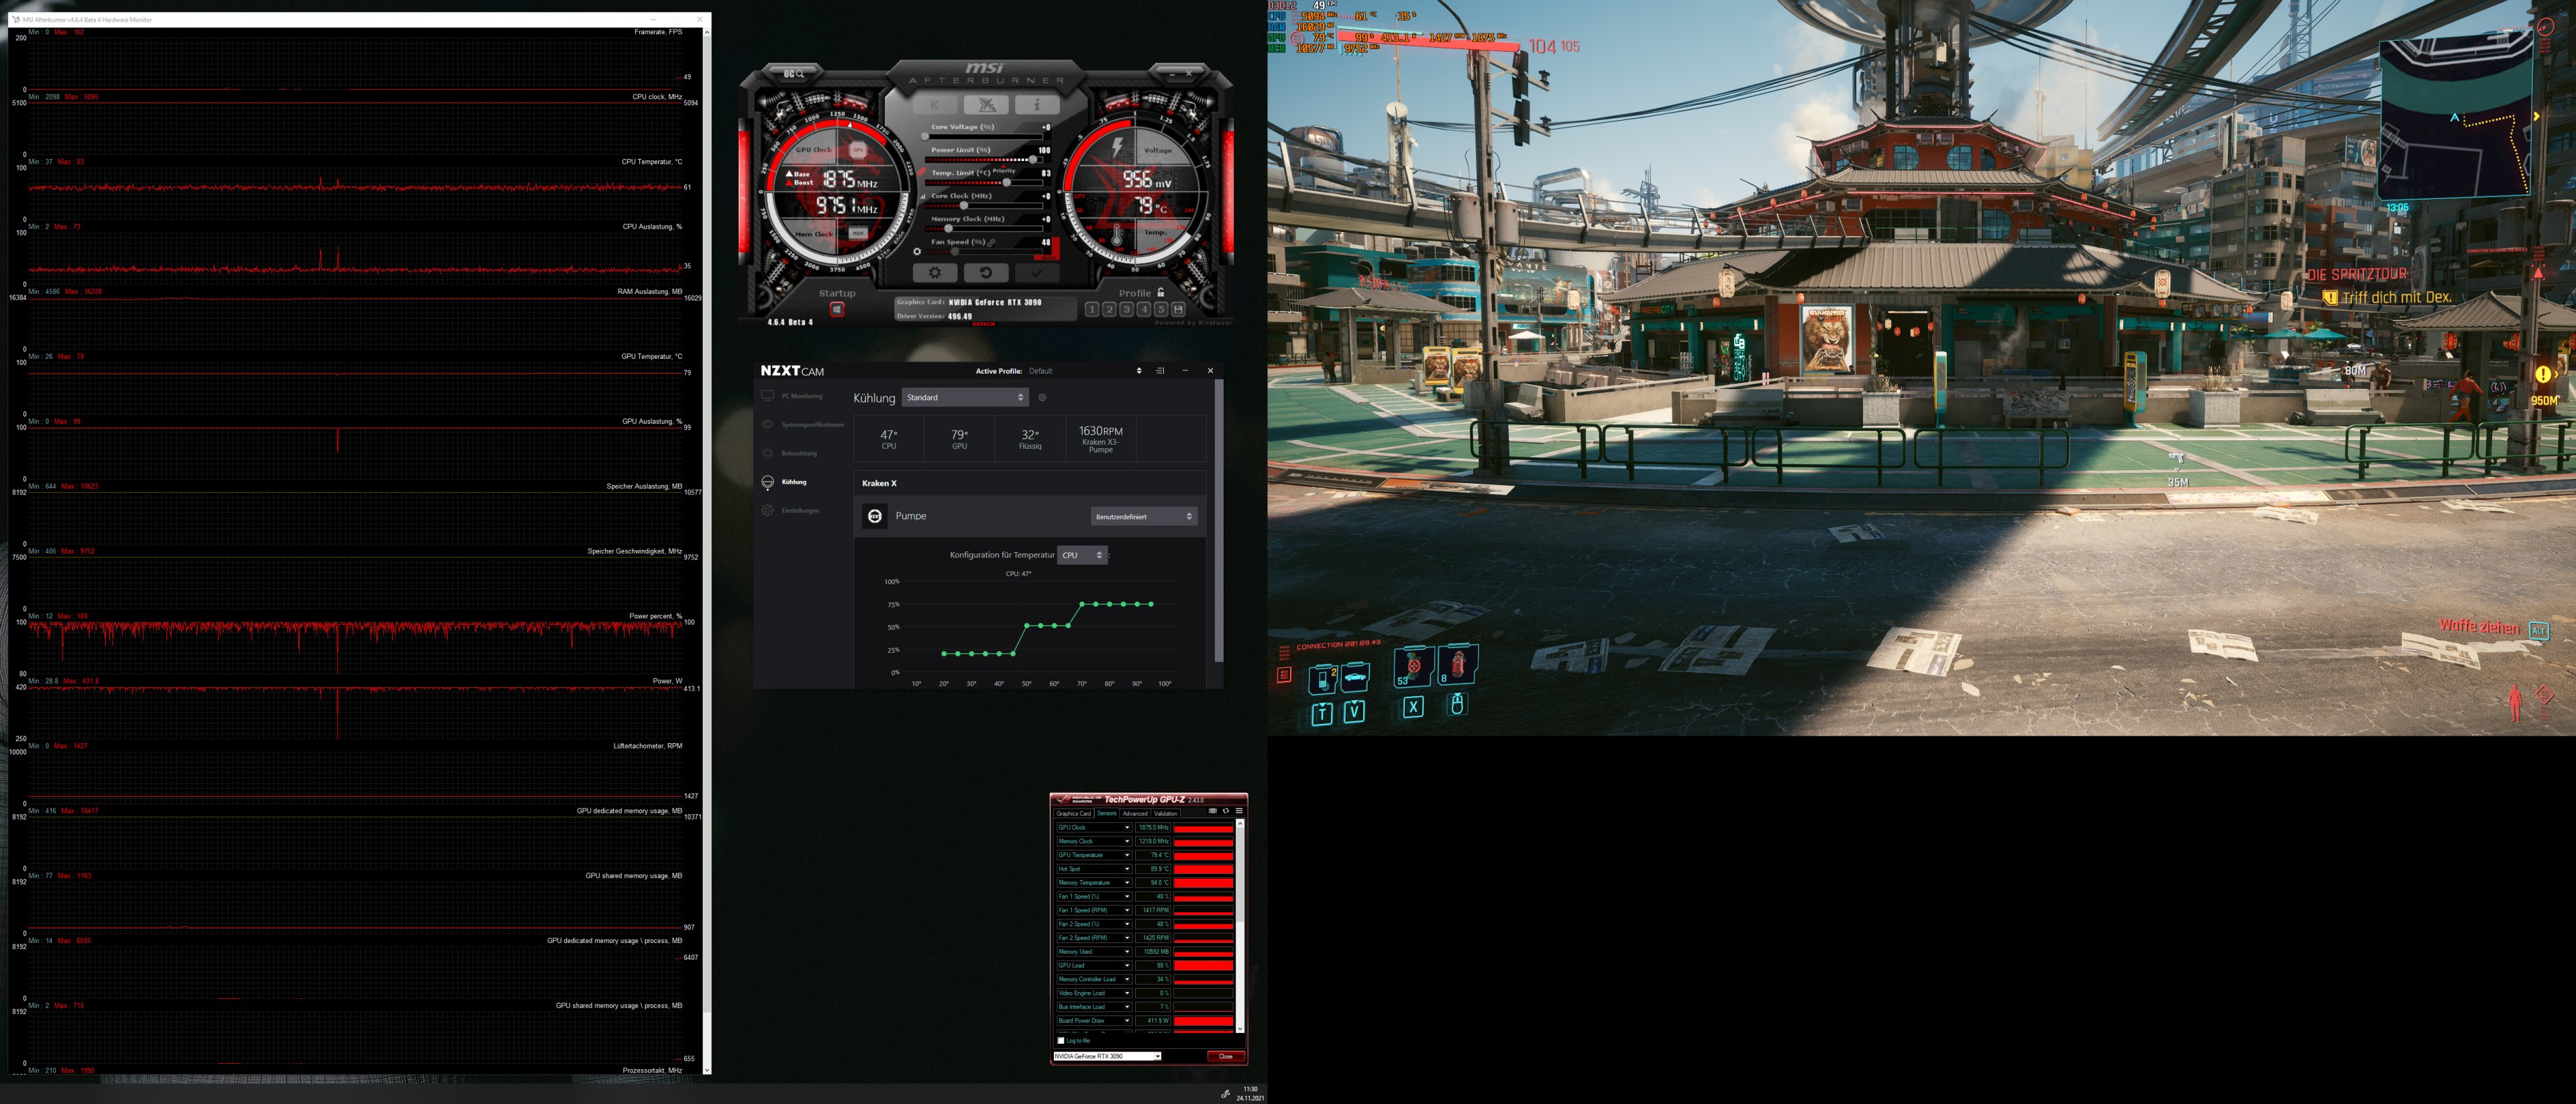Click the Power Limit slider handle
This screenshot has width=2576, height=1104.
pos(1034,160)
